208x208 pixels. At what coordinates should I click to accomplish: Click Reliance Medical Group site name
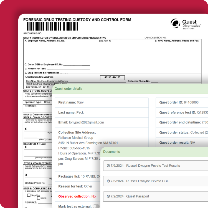point(76,138)
